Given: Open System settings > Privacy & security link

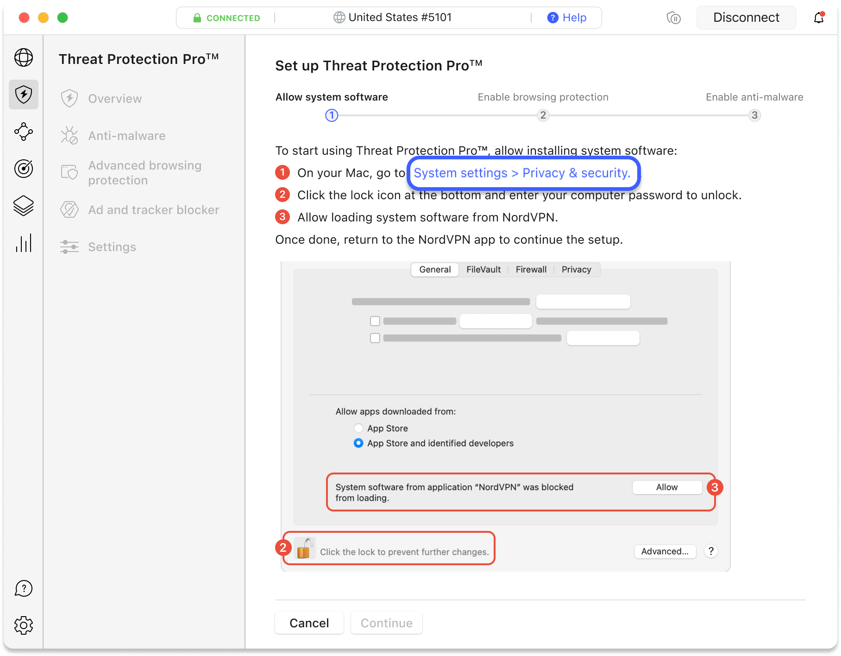Looking at the screenshot, I should (522, 173).
